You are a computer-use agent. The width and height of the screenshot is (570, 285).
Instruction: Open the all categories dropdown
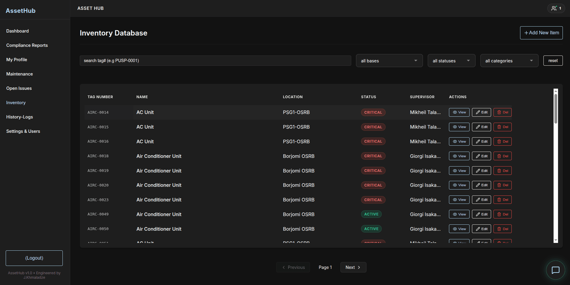coord(509,61)
